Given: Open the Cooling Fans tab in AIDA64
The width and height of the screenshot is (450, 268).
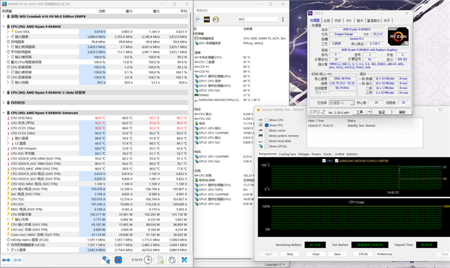Looking at the screenshot, I should tap(287, 154).
